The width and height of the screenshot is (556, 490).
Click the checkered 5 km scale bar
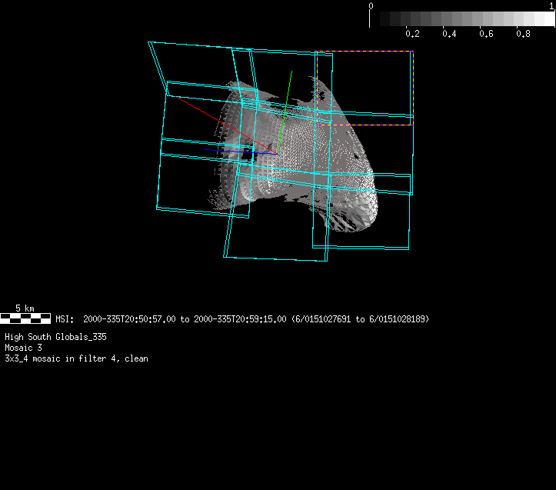25,318
